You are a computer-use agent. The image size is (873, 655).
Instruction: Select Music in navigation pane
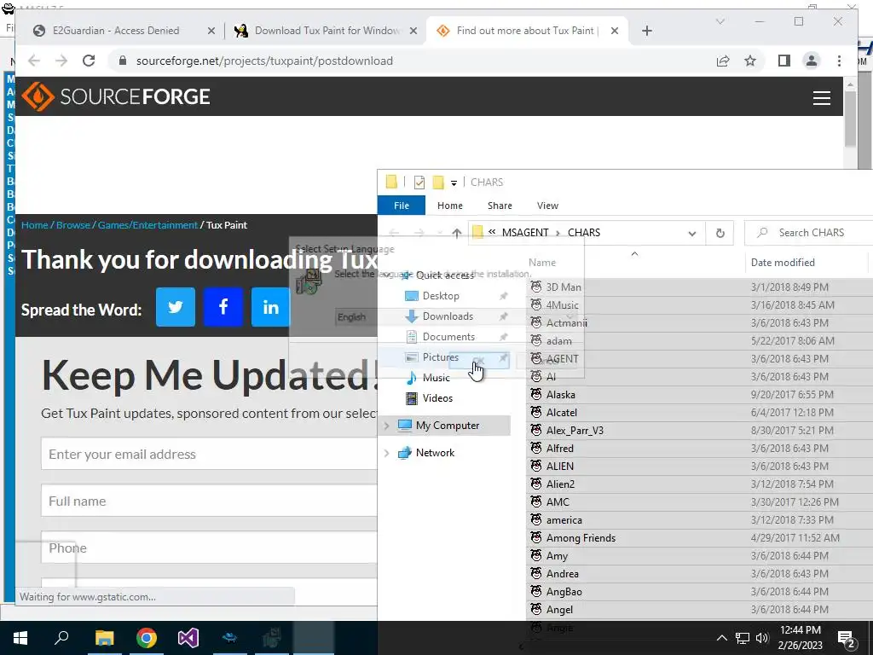(x=436, y=378)
